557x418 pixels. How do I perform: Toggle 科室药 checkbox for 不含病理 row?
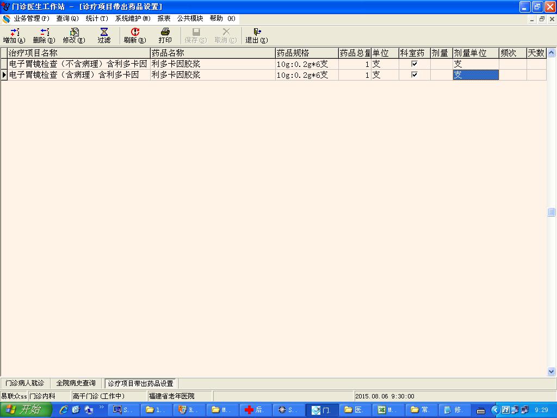[414, 64]
